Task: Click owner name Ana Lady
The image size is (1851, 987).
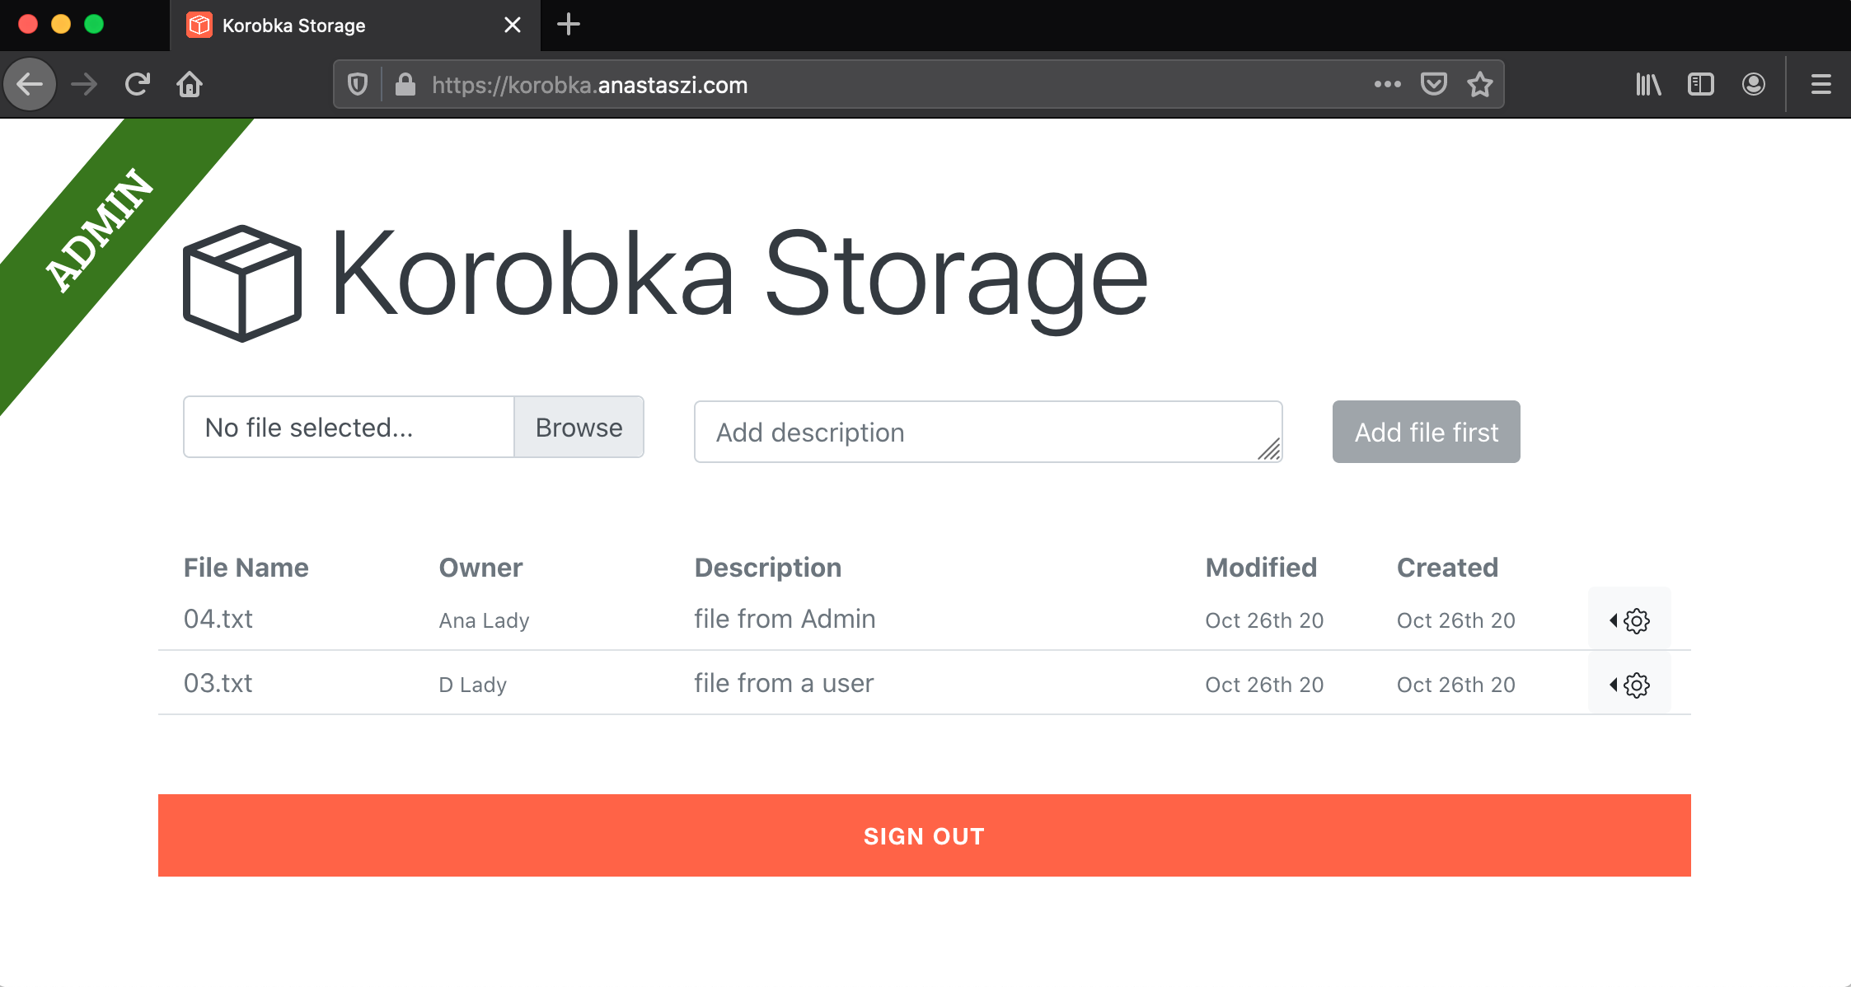Action: (x=484, y=620)
